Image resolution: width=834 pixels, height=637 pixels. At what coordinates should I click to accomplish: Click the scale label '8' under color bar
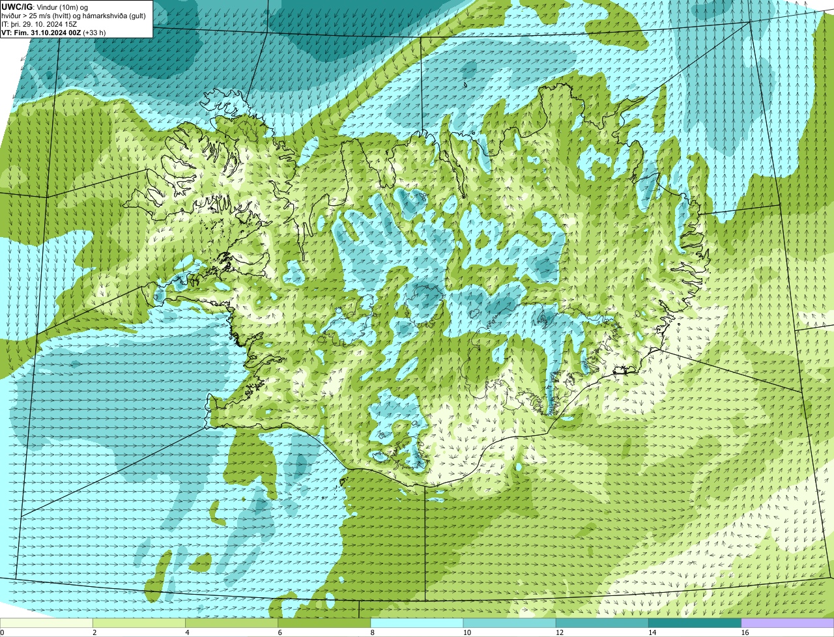[372, 632]
